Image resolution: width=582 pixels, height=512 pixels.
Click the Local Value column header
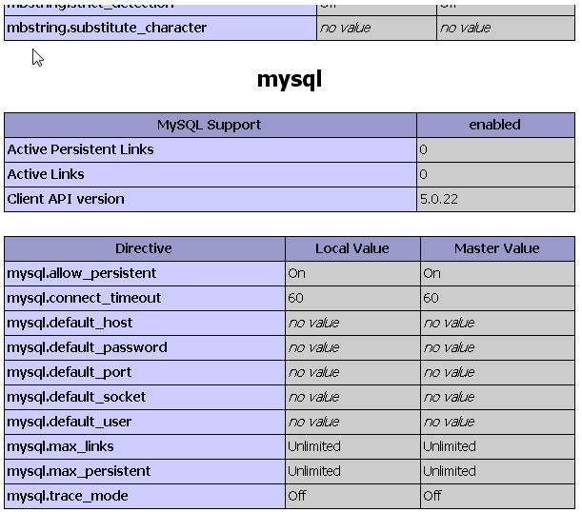click(x=351, y=248)
